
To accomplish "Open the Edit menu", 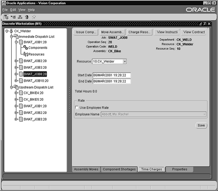I will click(13, 10).
